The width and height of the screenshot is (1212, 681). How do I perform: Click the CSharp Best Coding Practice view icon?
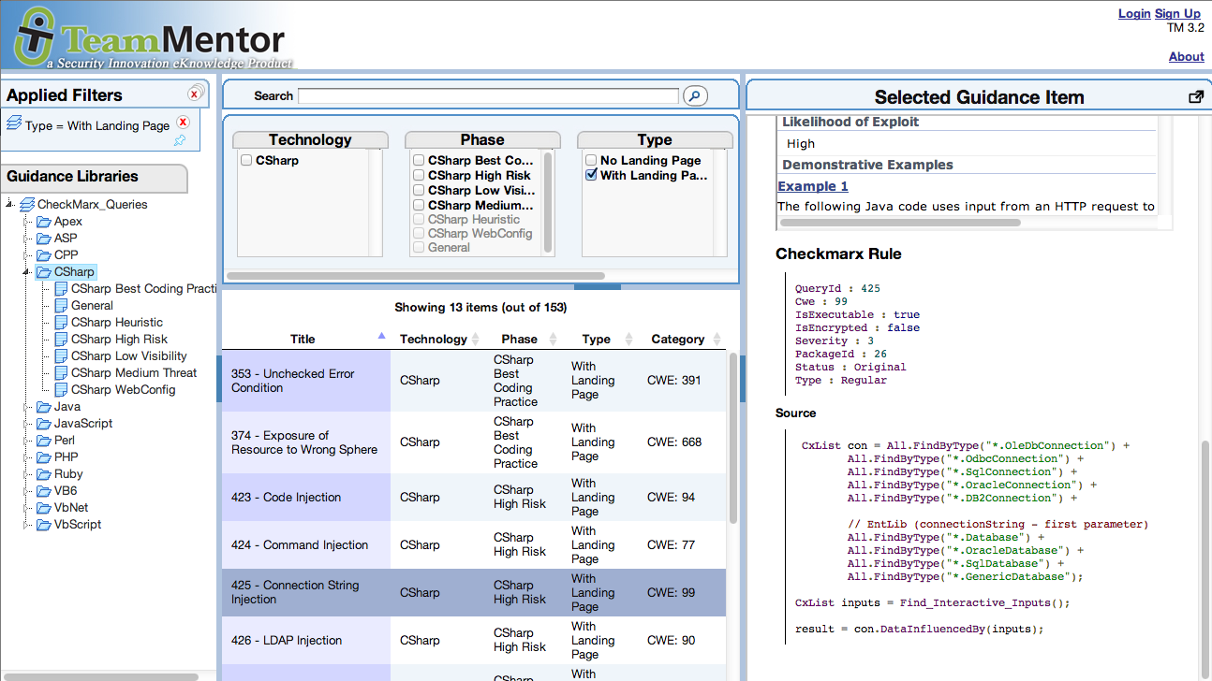[62, 289]
